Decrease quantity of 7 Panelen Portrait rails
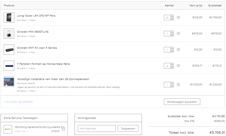Screen dimensions: 226x136 click(x=172, y=67)
